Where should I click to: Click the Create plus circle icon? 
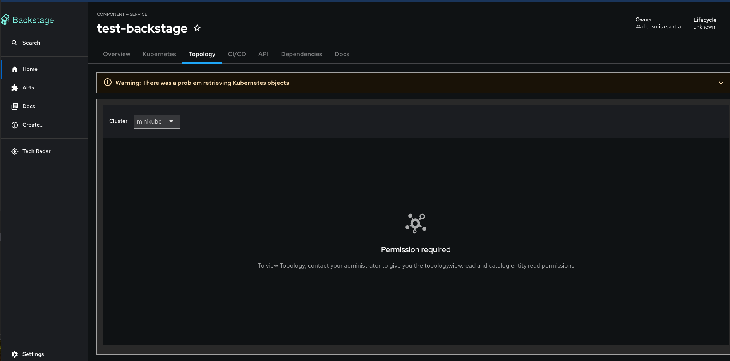15,125
